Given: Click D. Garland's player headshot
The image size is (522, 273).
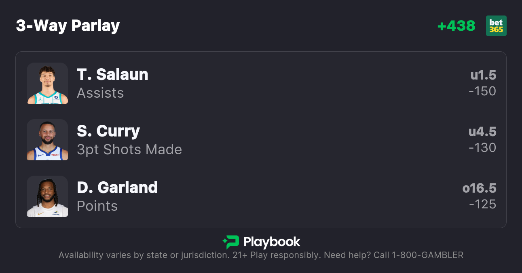Looking at the screenshot, I should [x=47, y=196].
